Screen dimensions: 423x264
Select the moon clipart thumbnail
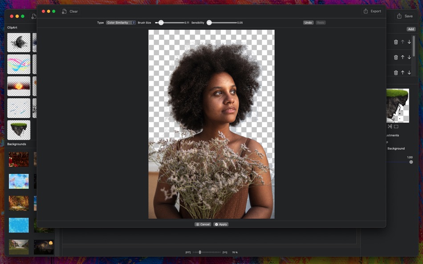tap(19, 43)
